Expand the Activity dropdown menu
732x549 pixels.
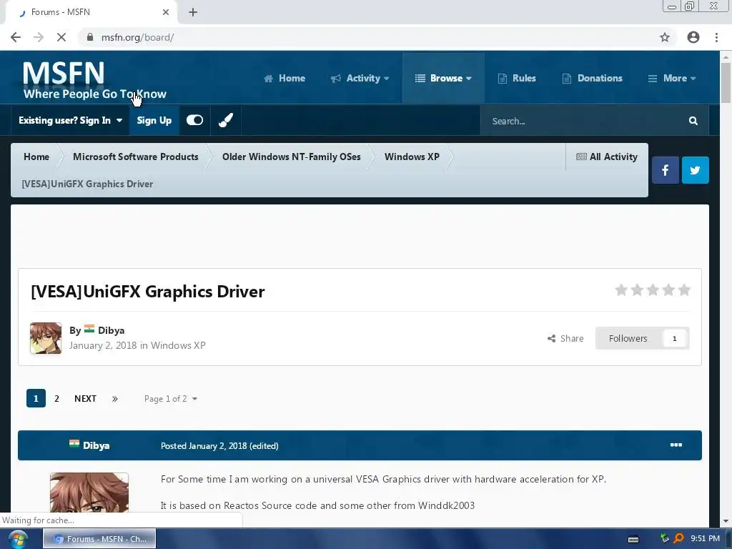[360, 79]
